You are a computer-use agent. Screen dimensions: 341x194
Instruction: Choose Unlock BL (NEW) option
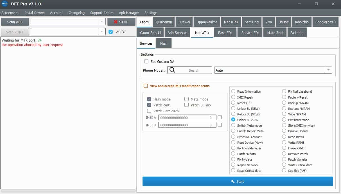(x=233, y=108)
